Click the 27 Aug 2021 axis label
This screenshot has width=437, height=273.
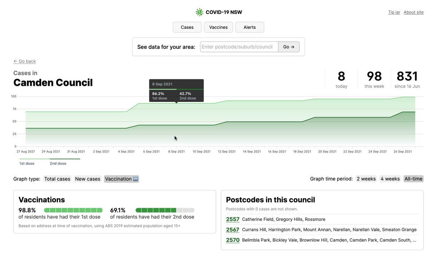point(25,151)
